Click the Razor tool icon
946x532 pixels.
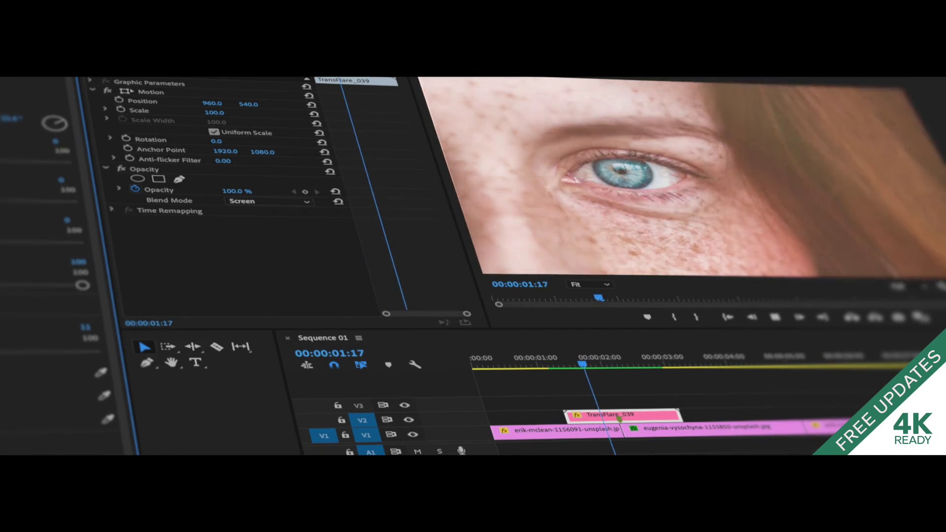point(217,346)
